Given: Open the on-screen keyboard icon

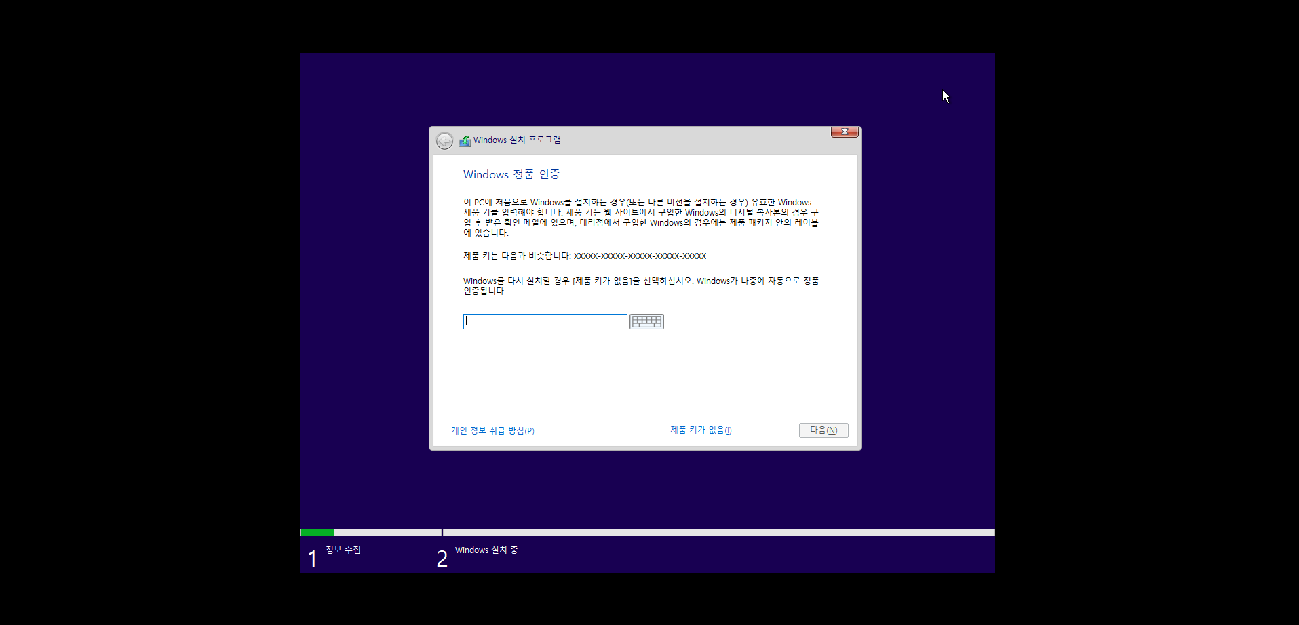Looking at the screenshot, I should tap(646, 321).
